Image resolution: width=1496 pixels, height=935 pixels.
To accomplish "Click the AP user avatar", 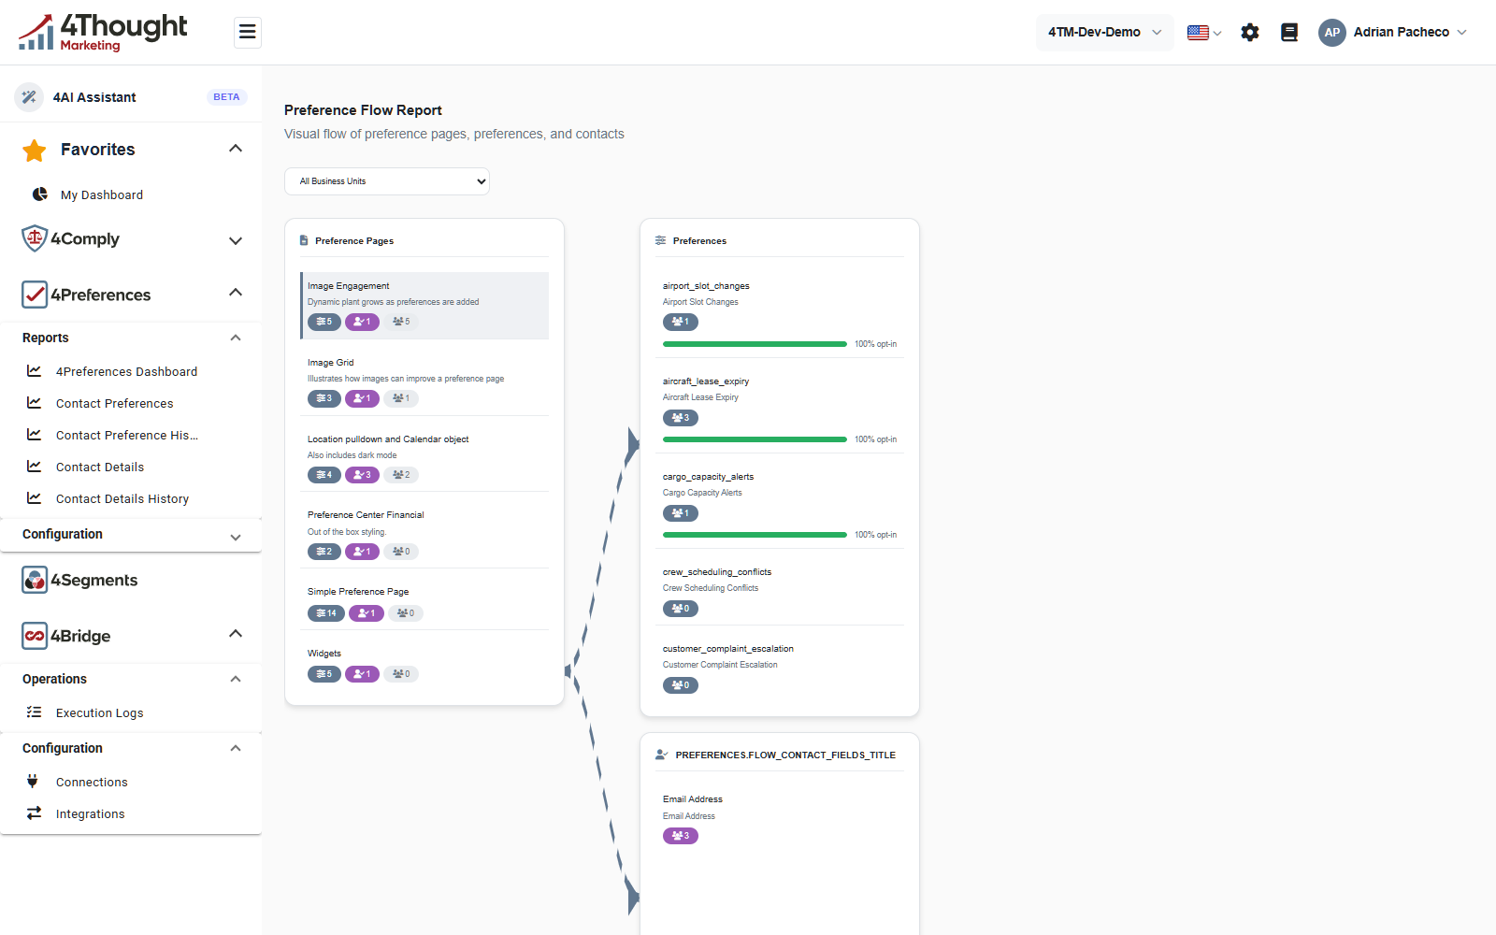I will click(x=1332, y=33).
